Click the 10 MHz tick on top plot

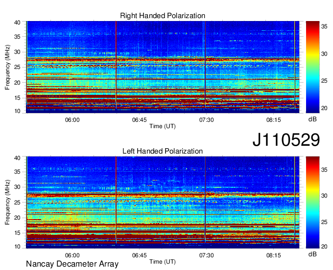tap(17, 111)
